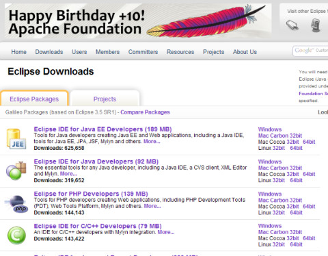328x256 pixels.
Task: Click More link in PHP Developers description
Action: (x=152, y=206)
